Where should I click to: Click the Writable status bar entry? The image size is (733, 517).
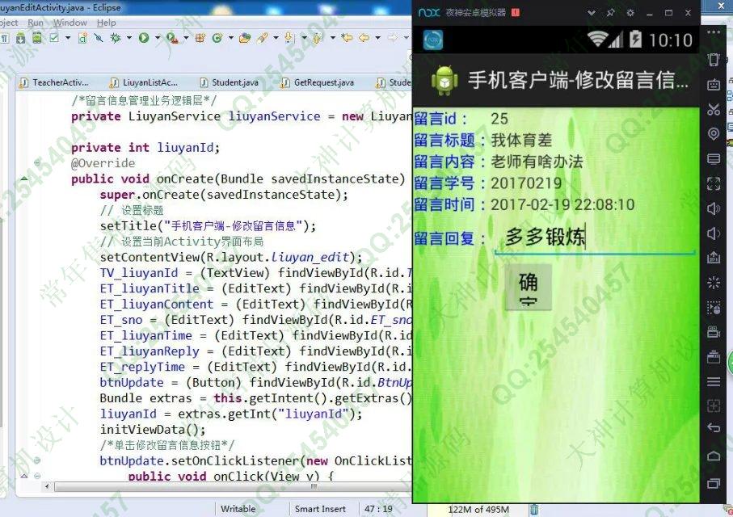pyautogui.click(x=238, y=509)
